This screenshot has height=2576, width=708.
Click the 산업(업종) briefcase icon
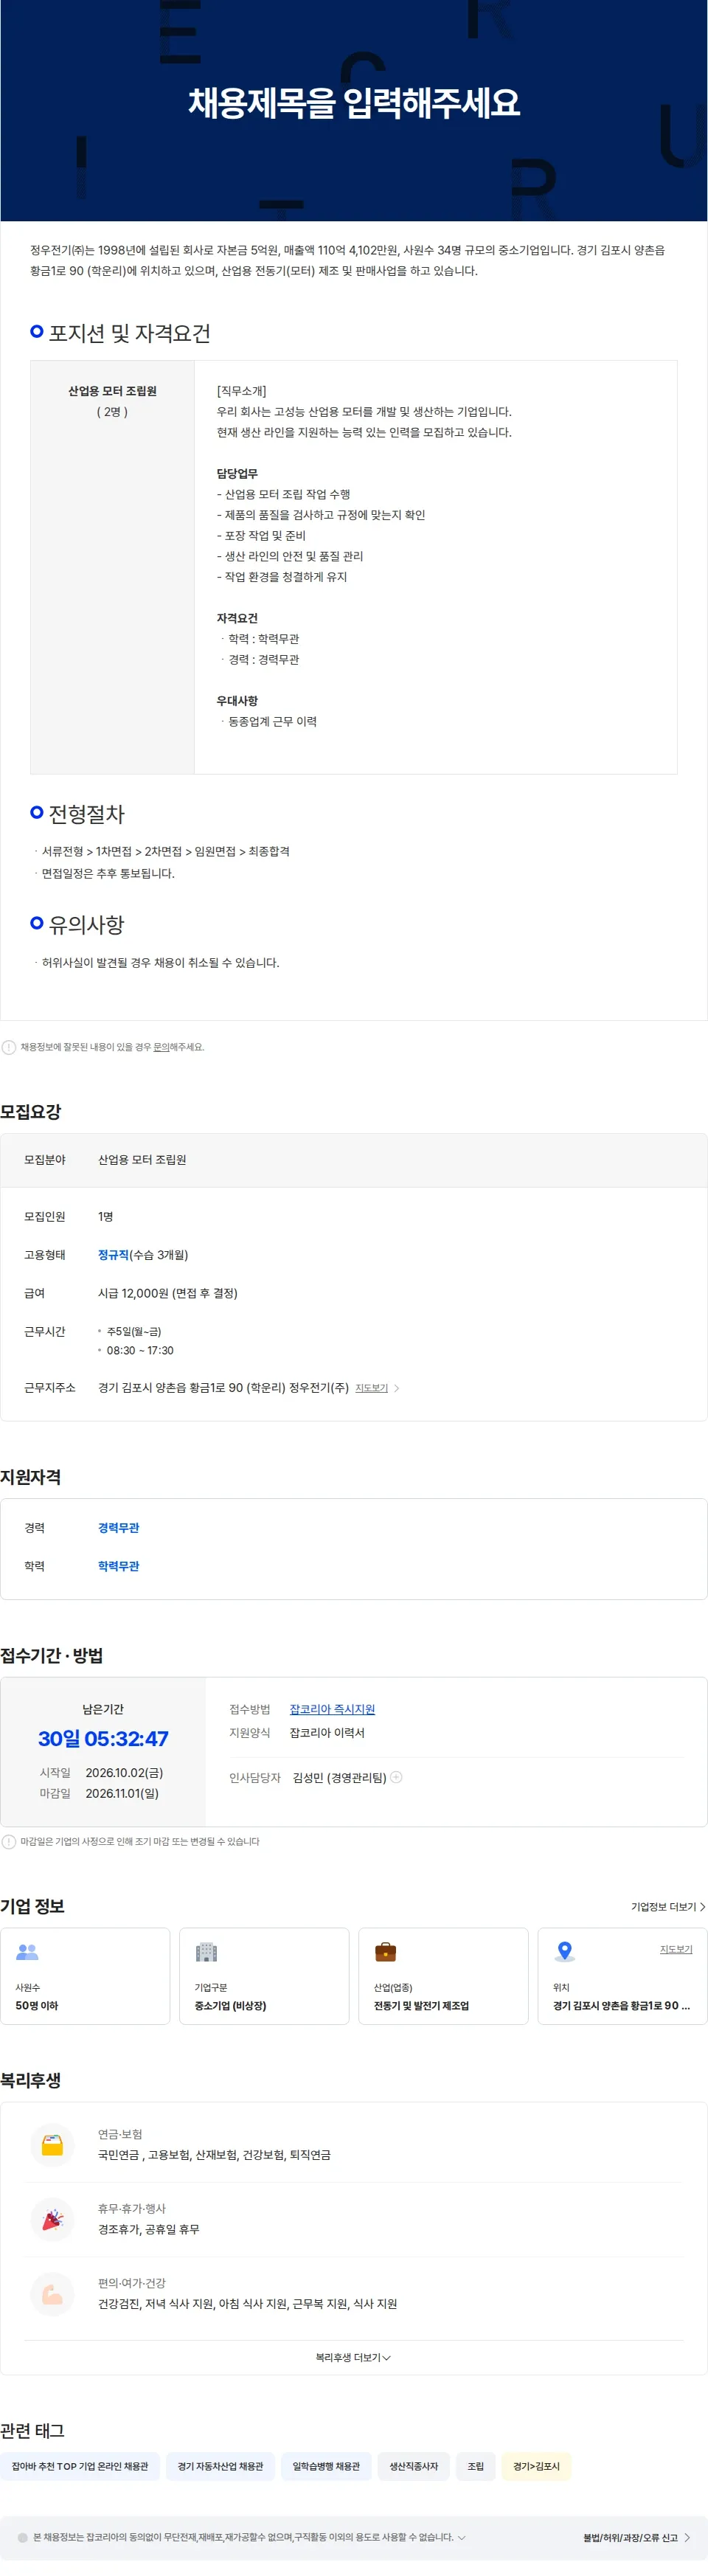[x=385, y=1951]
